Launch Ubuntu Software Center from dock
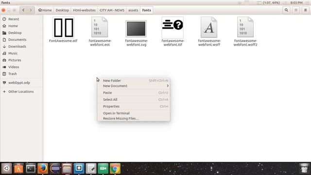Screen dimensions: 311x175 click(18, 169)
